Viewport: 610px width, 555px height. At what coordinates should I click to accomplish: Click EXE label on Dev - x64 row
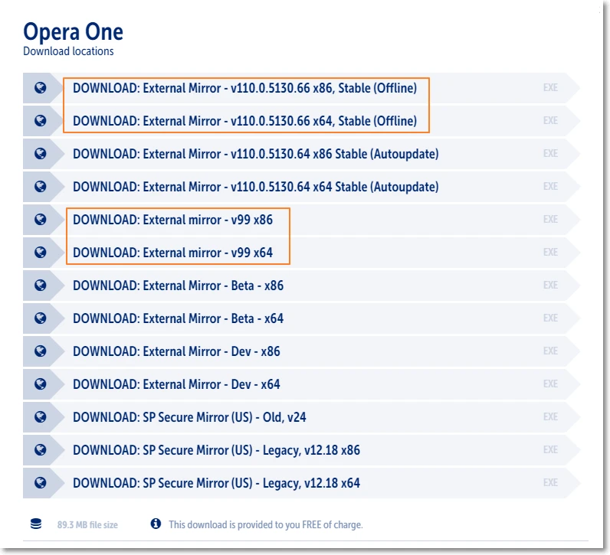point(550,384)
